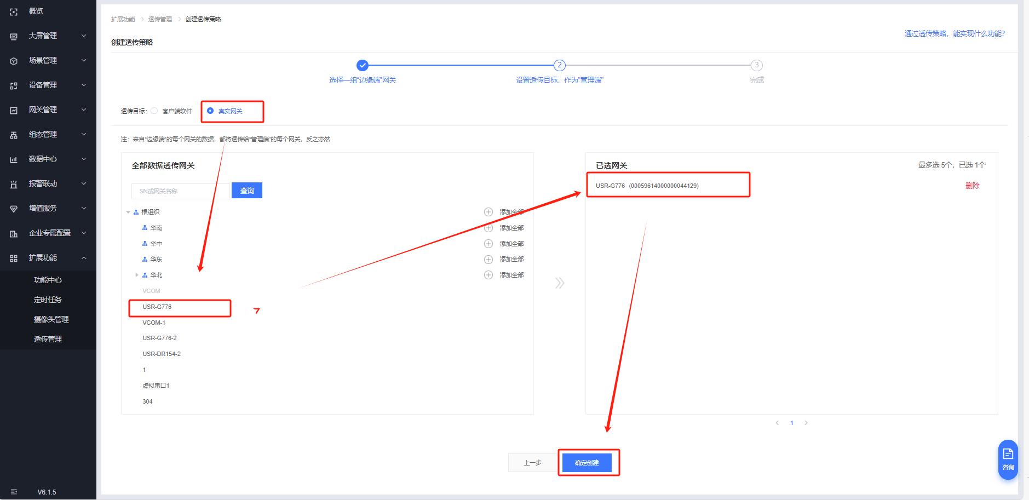Click the 大屏管理 screen icon

tap(14, 36)
